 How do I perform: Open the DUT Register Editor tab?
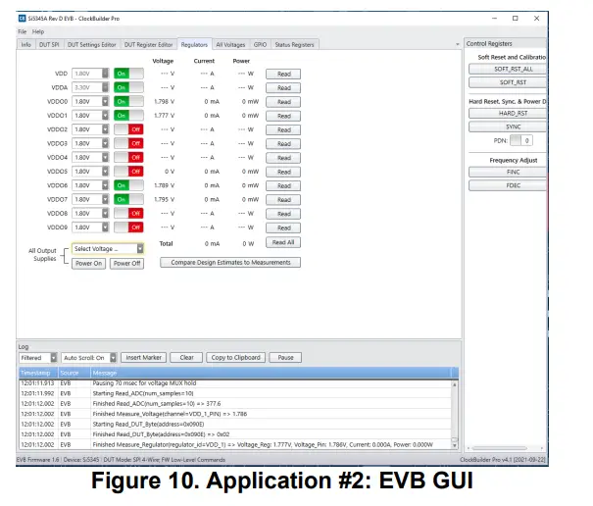(149, 45)
